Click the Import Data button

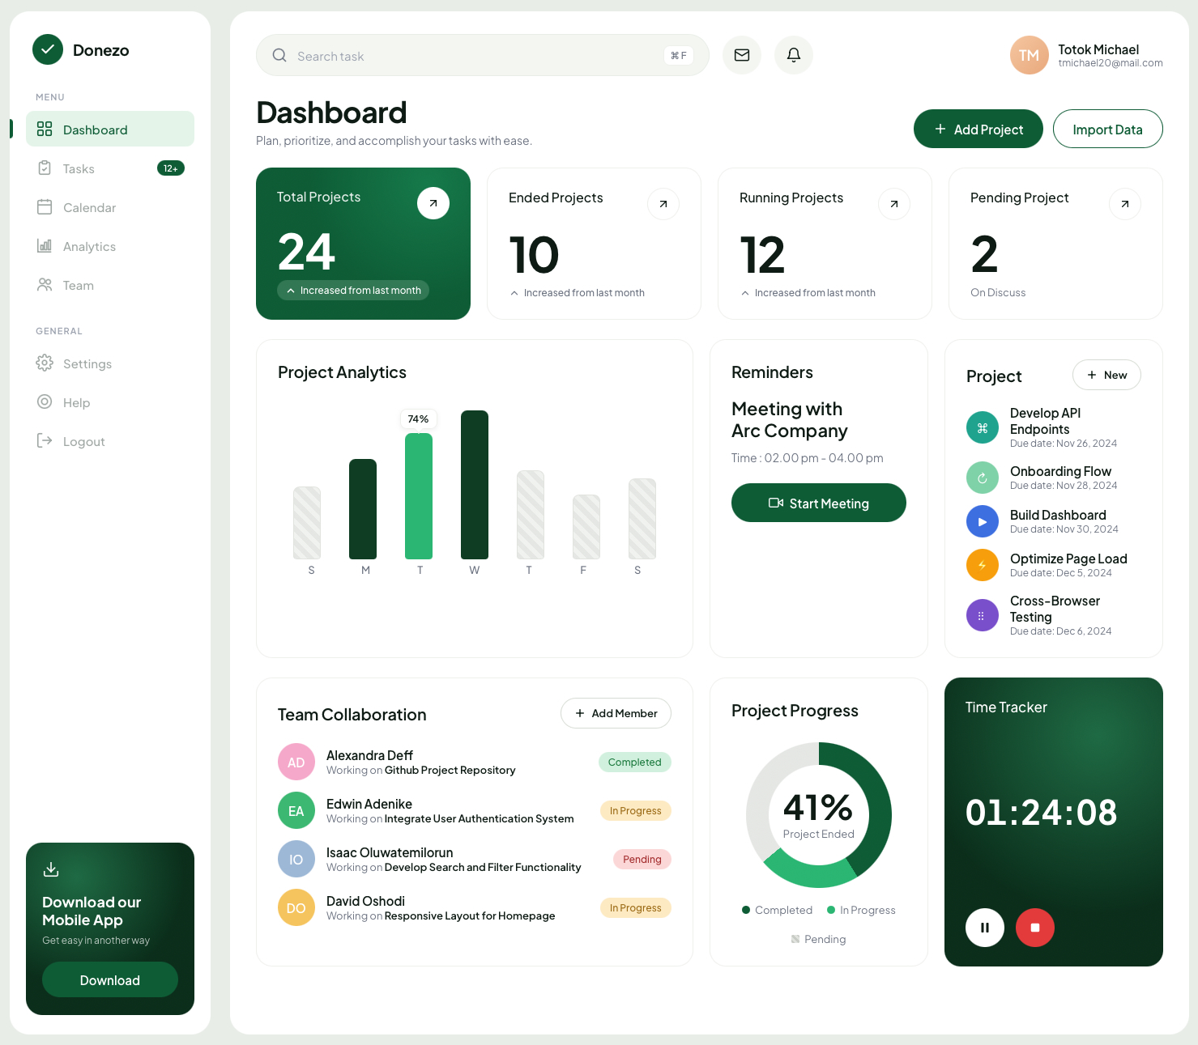[x=1108, y=129]
